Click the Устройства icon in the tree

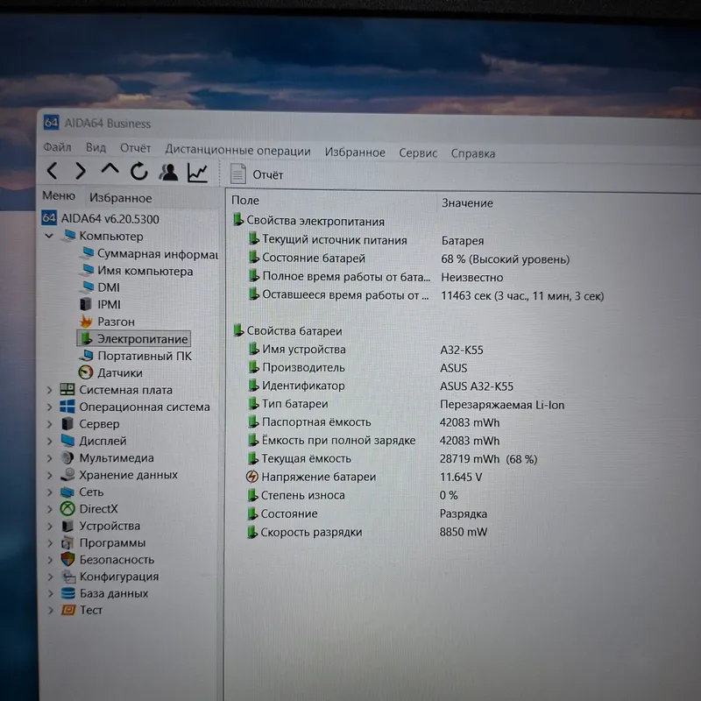pyautogui.click(x=67, y=526)
